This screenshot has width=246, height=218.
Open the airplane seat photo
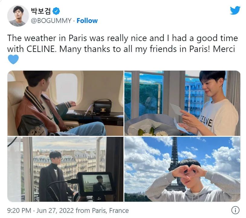point(65,103)
